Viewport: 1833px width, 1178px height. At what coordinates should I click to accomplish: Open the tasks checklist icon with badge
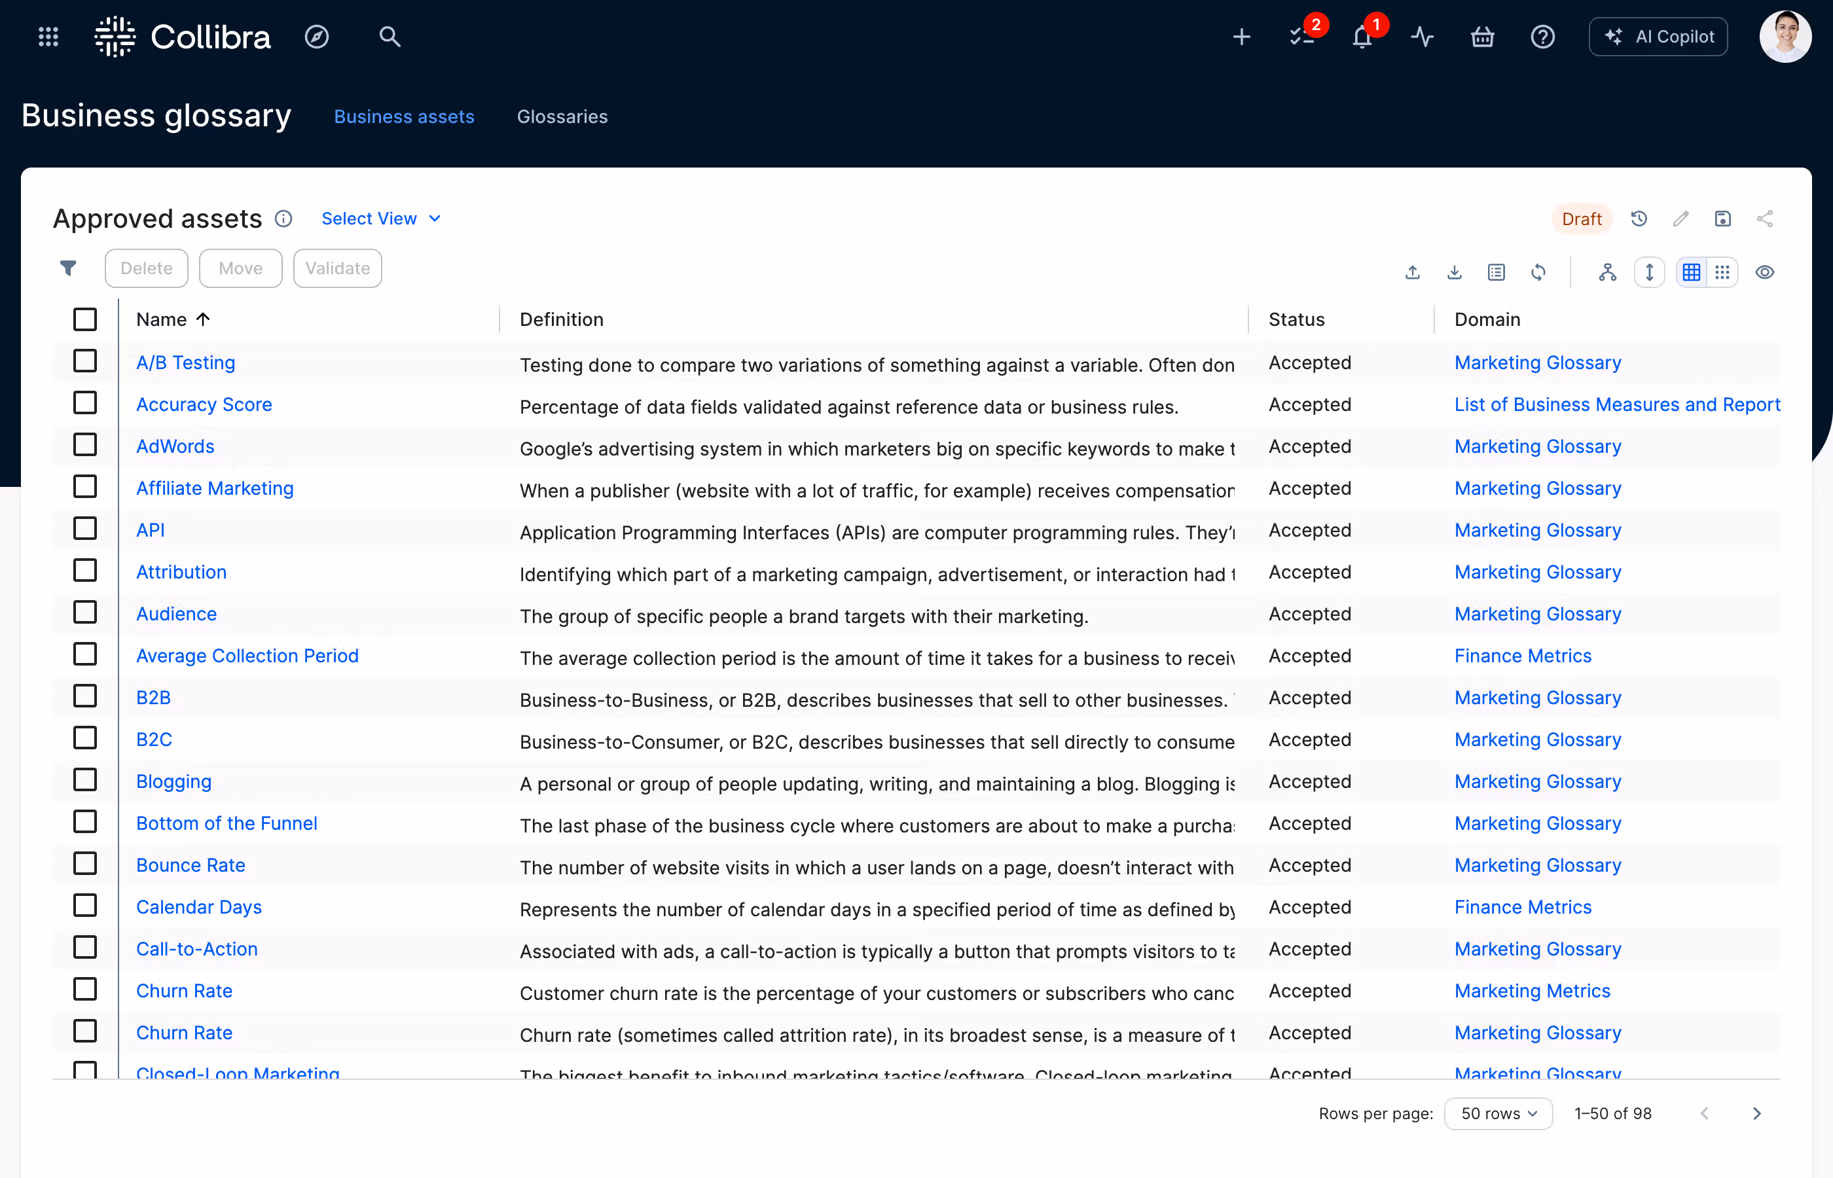pos(1302,37)
